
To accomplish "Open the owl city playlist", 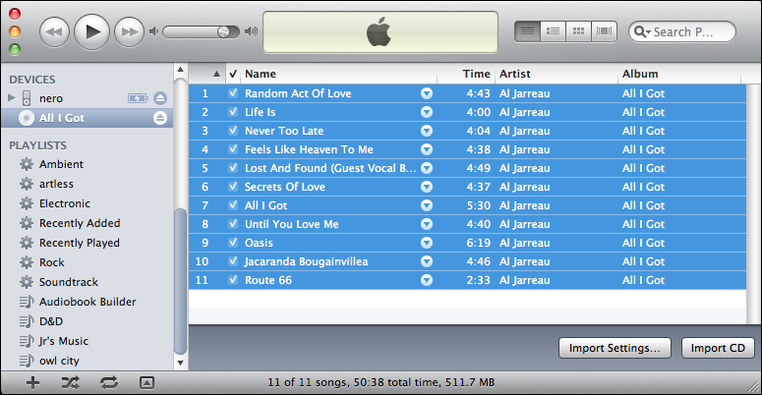I will click(59, 361).
